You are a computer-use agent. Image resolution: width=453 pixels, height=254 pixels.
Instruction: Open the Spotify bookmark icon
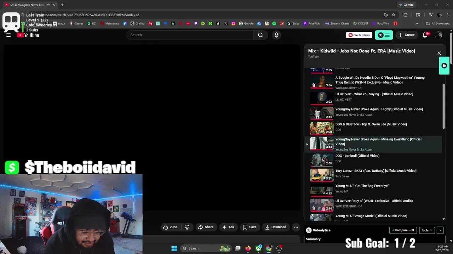[274, 24]
